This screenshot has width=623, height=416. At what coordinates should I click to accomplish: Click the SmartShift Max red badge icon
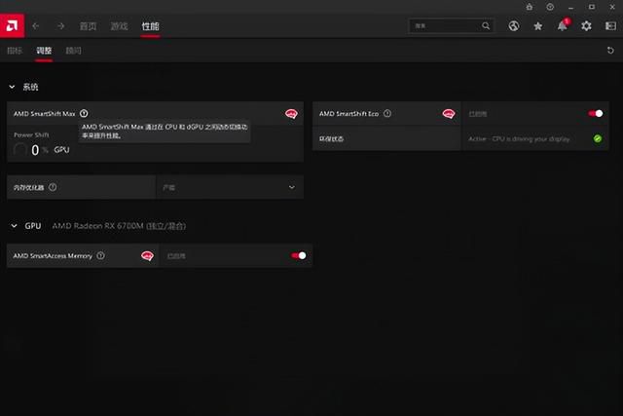coord(291,114)
